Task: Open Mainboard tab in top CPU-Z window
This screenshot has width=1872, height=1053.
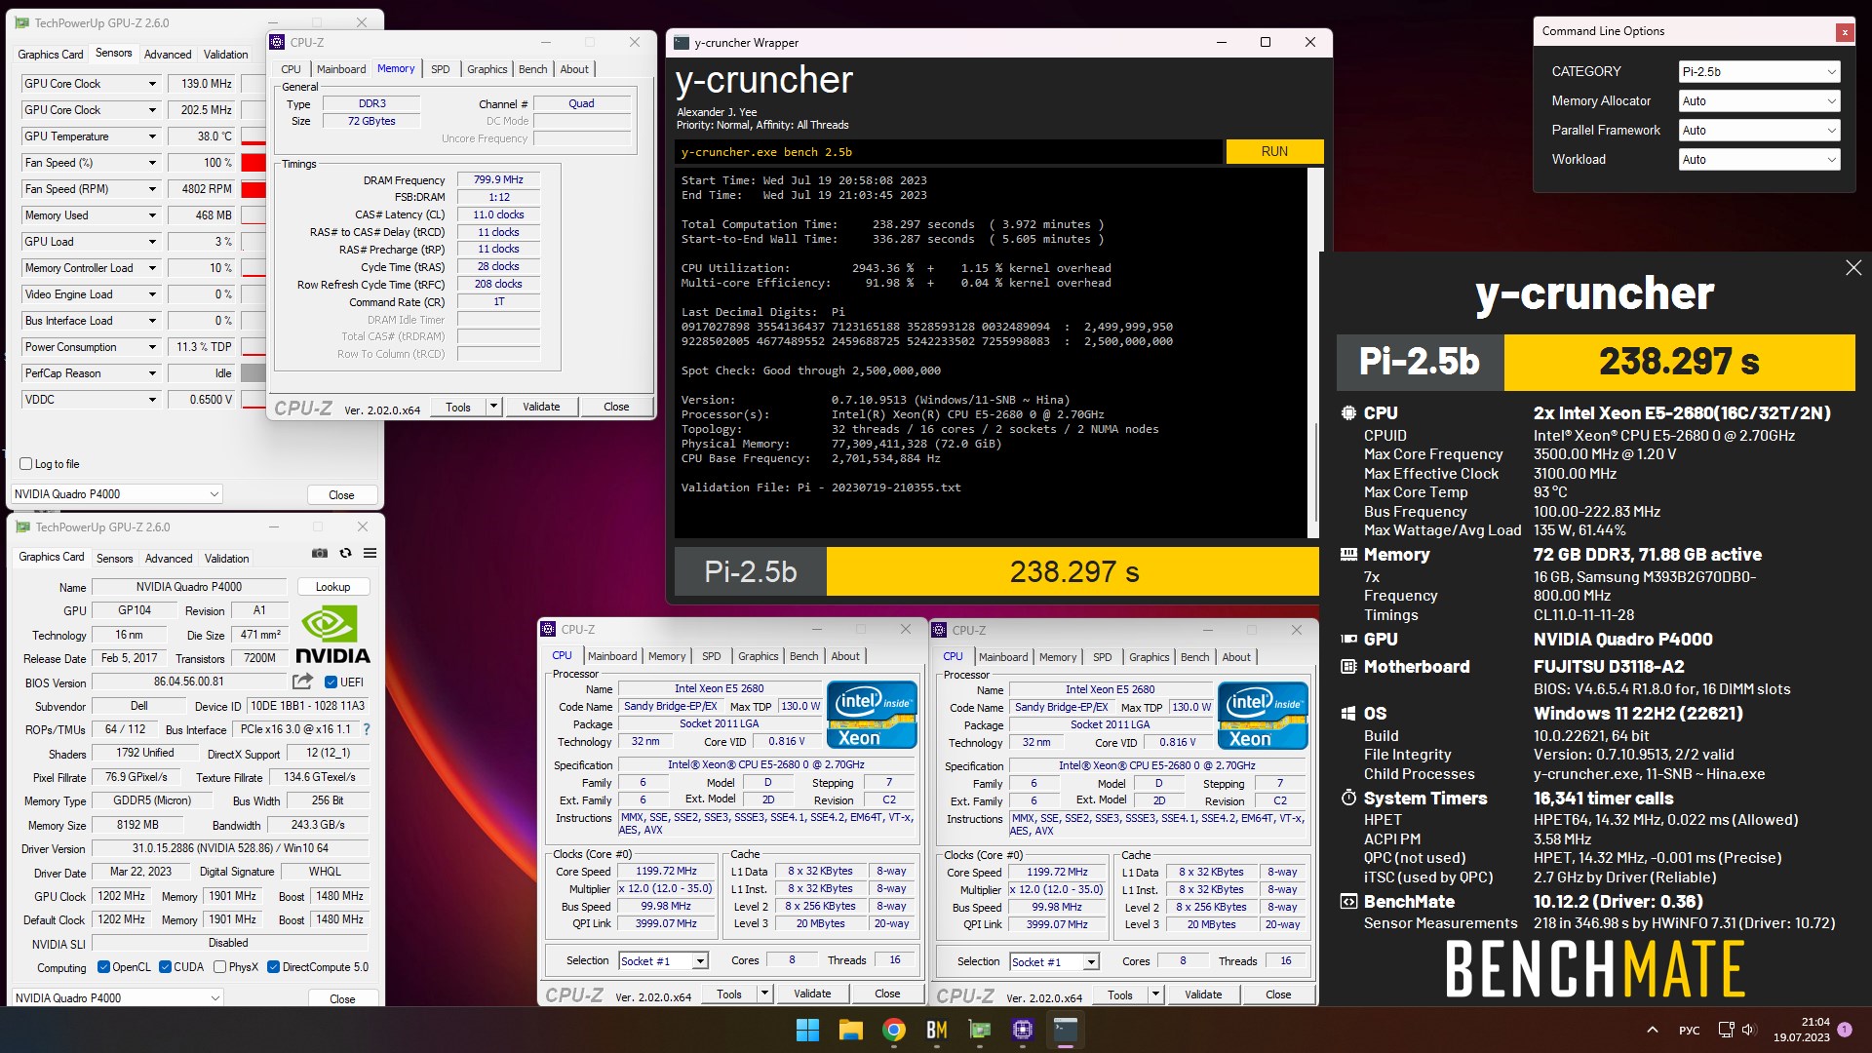Action: 341,69
